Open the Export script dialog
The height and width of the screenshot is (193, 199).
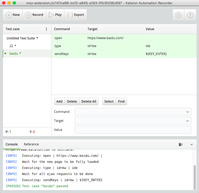coord(76,15)
